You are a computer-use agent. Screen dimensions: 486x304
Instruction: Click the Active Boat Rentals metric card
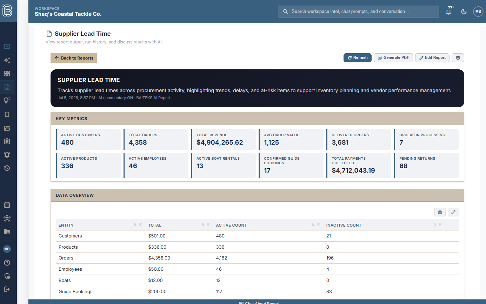point(224,165)
